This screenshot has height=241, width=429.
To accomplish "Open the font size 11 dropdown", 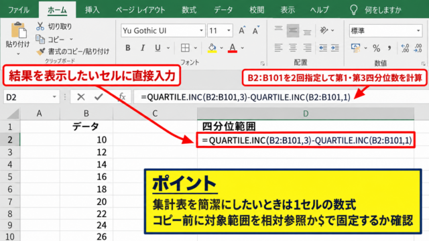I will coord(229,31).
